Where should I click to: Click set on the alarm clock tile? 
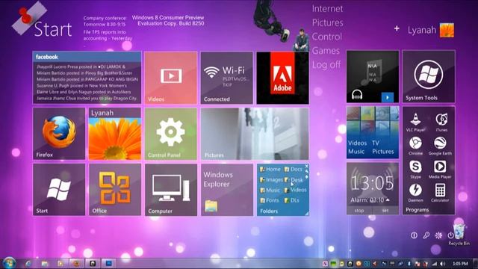tap(385, 211)
